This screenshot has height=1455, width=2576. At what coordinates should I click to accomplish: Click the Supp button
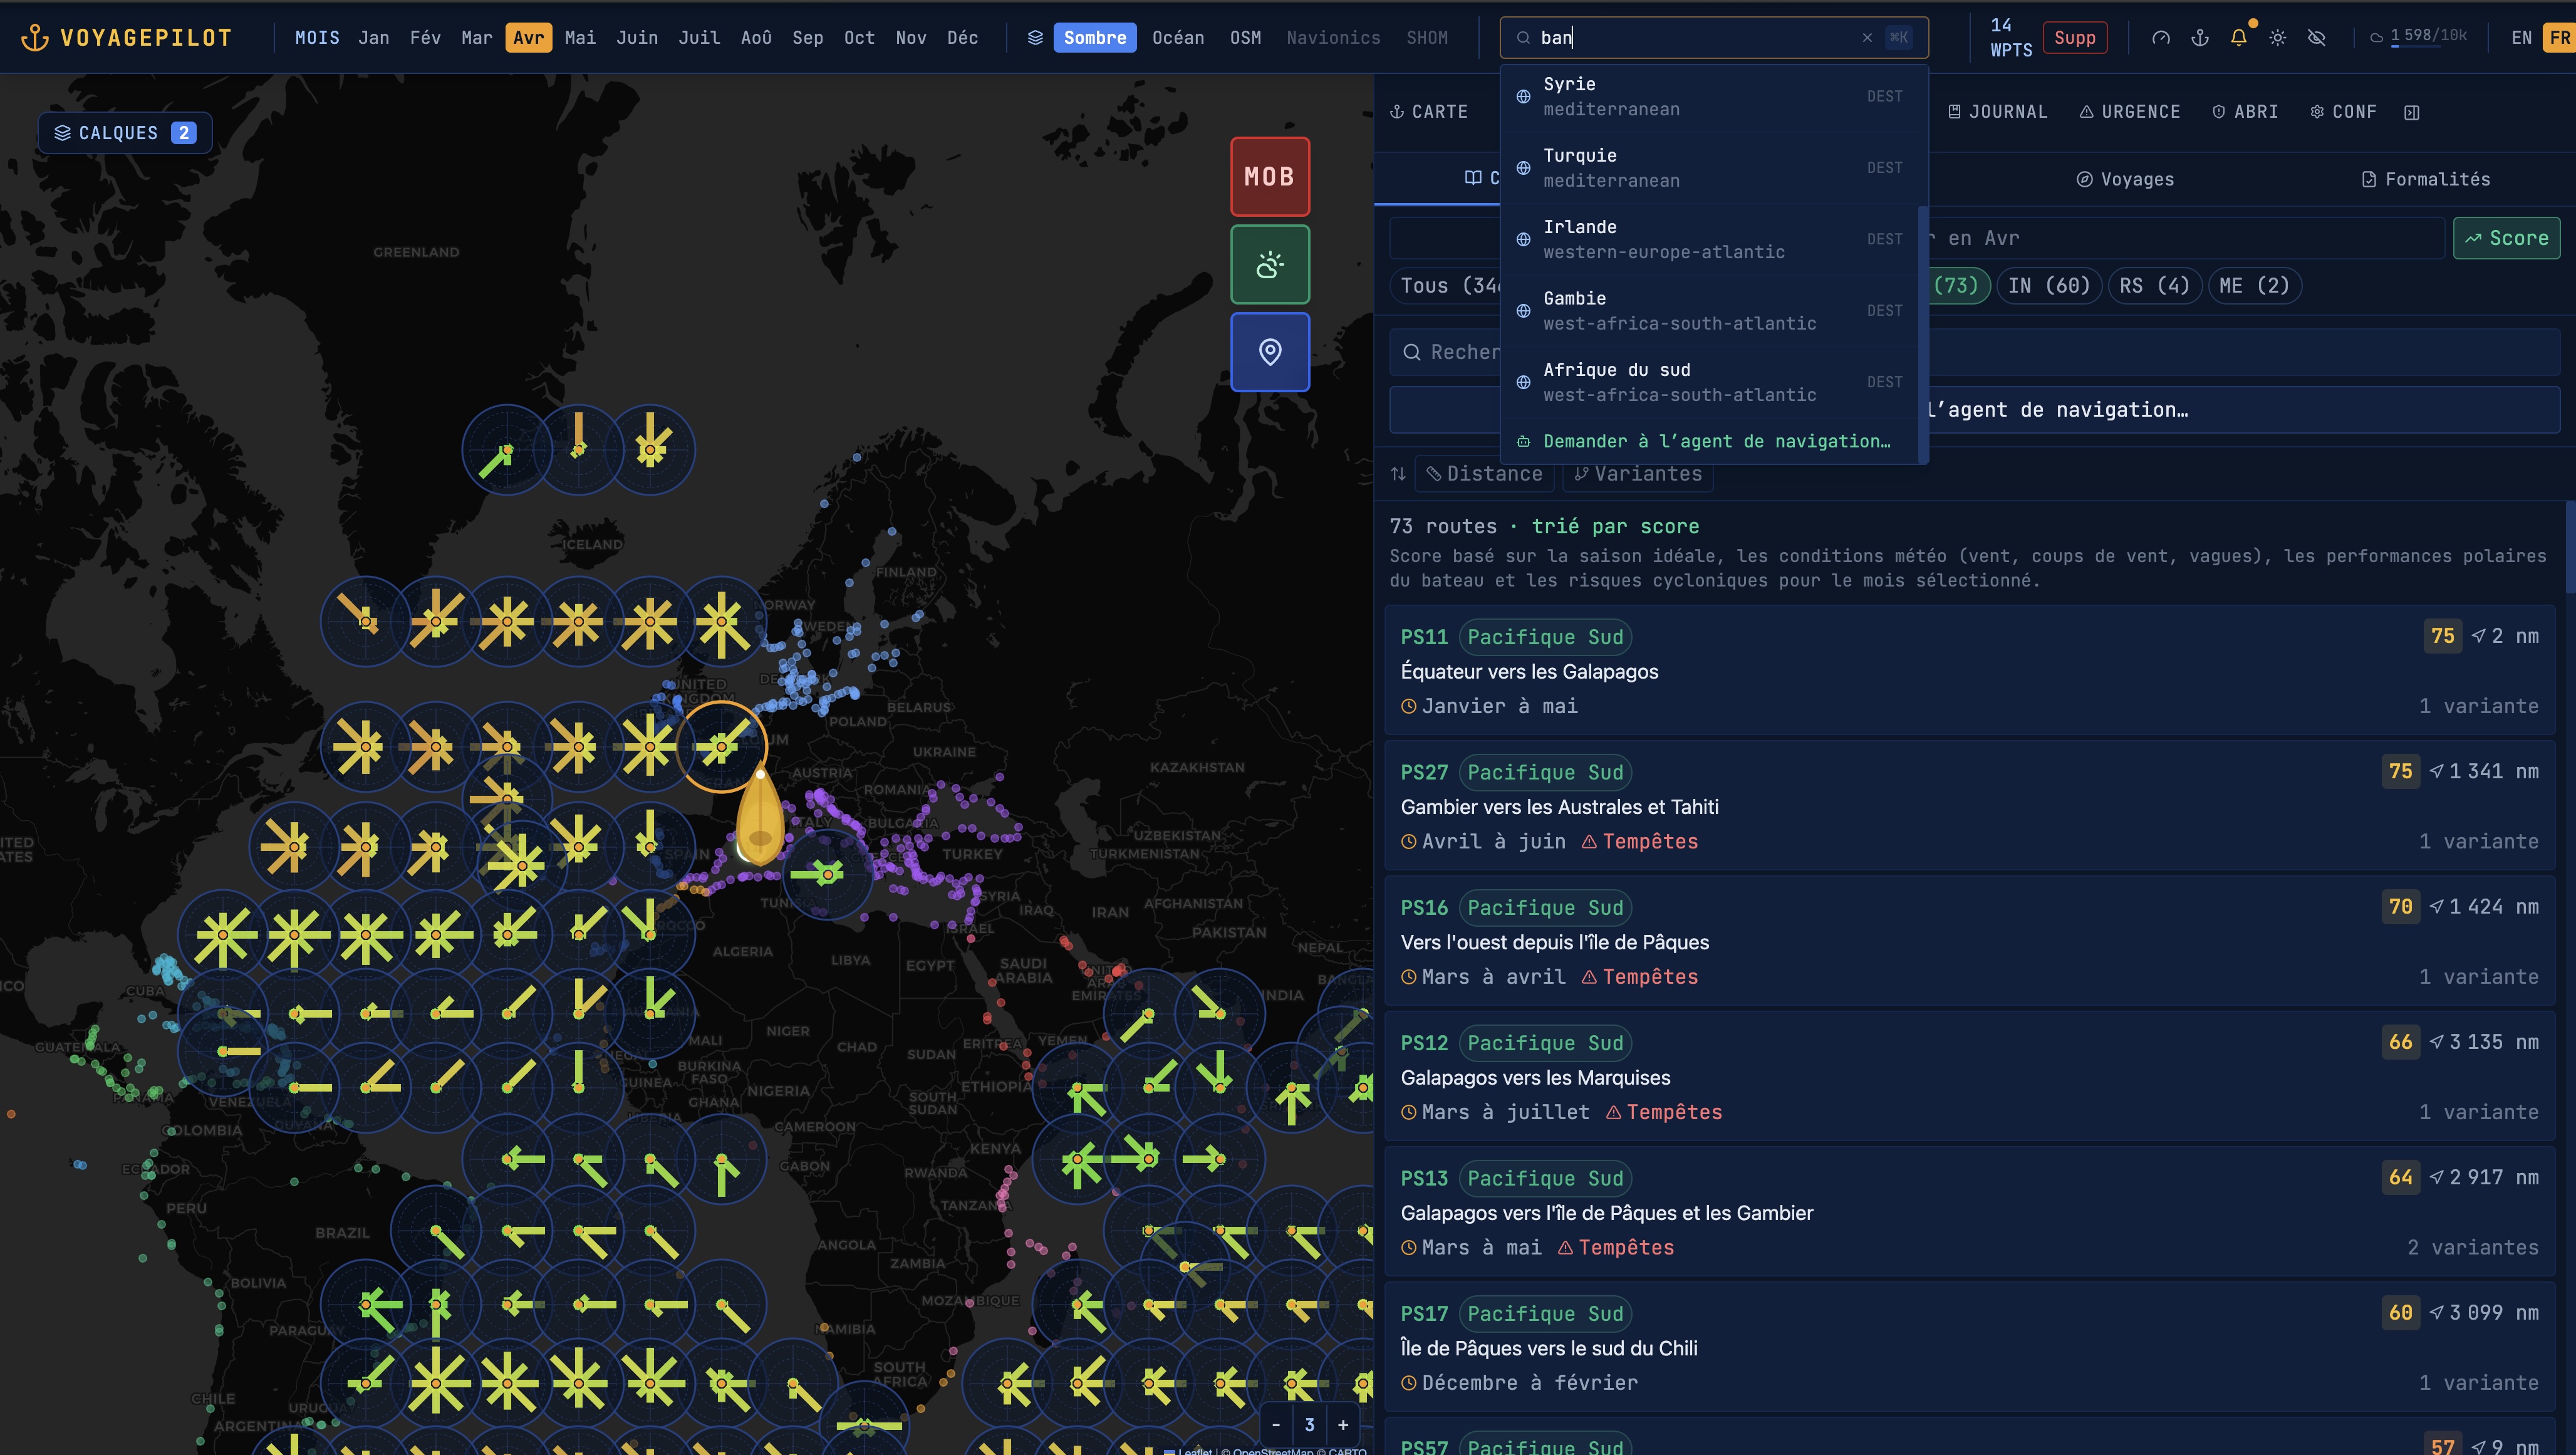[2075, 38]
